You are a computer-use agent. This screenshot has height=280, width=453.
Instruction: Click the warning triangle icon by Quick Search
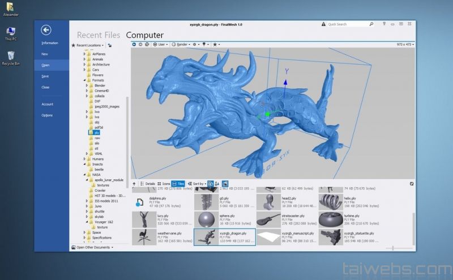tap(324, 24)
